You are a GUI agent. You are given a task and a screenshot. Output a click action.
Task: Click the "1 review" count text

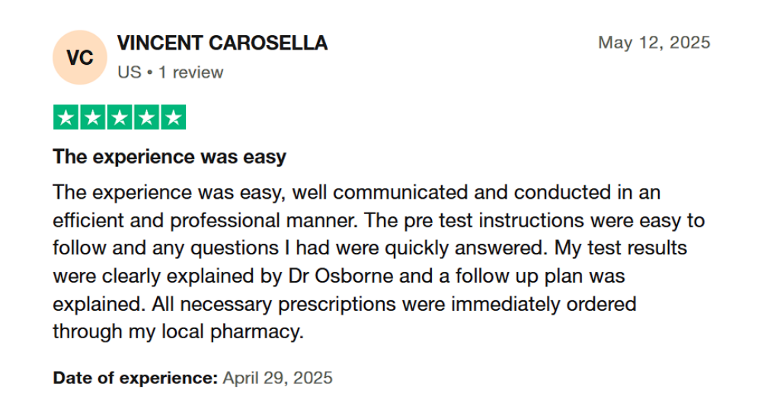(x=190, y=72)
